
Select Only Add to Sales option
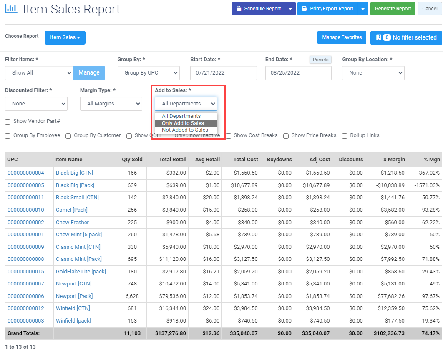(186, 123)
